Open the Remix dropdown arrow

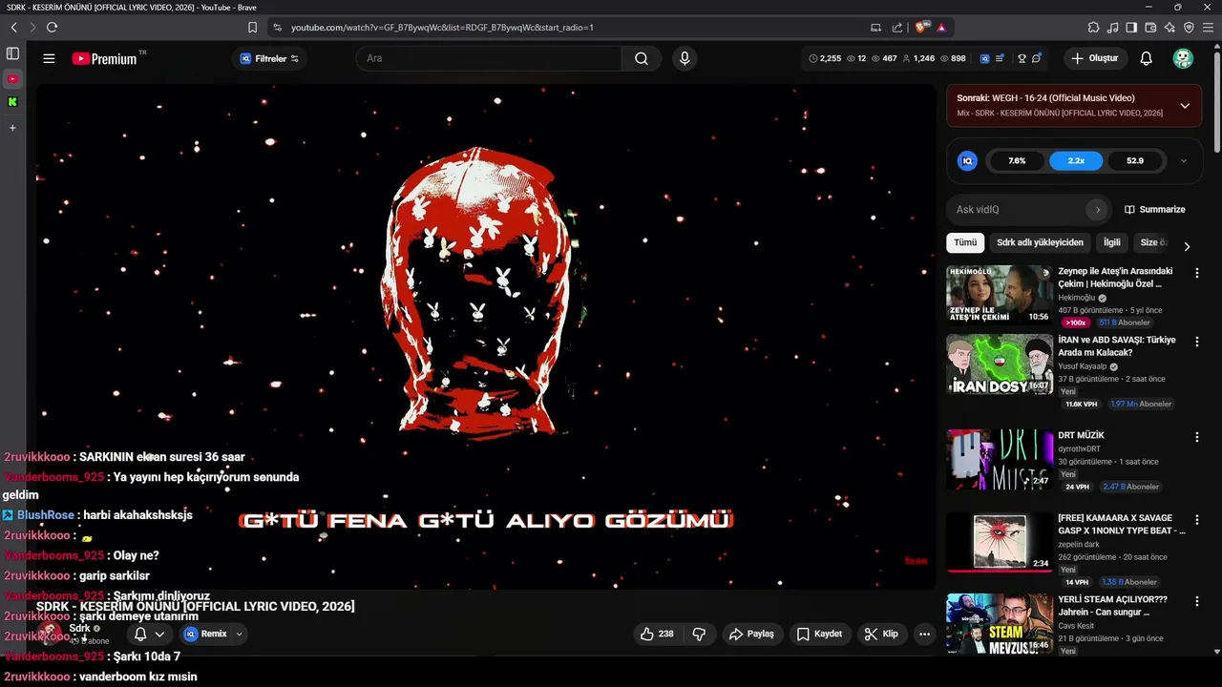(x=239, y=634)
